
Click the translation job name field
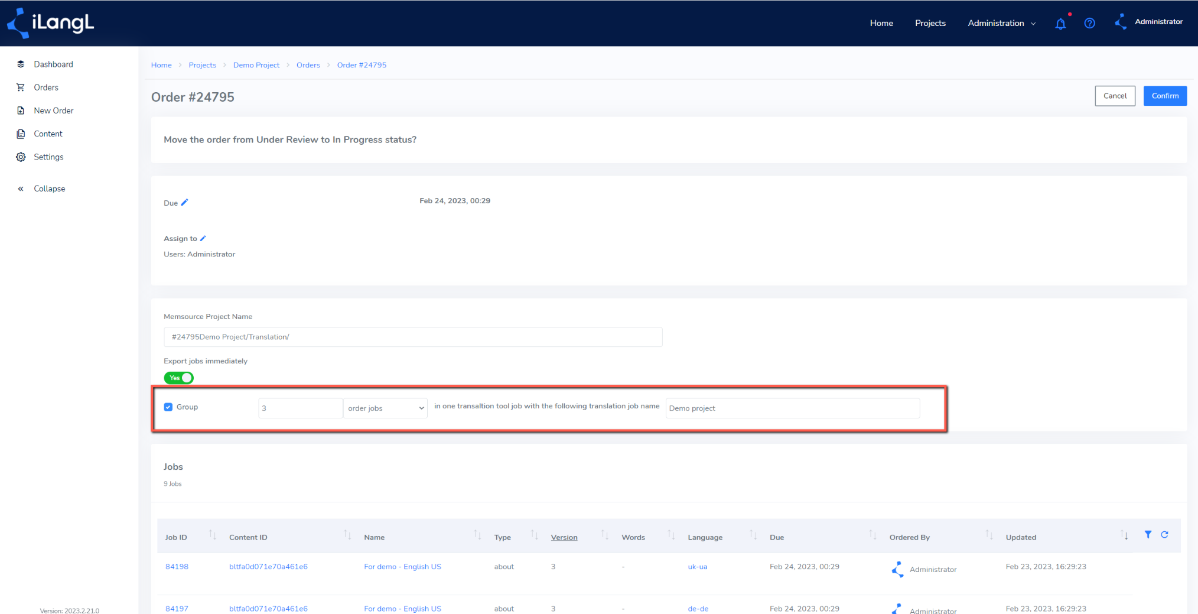[x=792, y=408]
